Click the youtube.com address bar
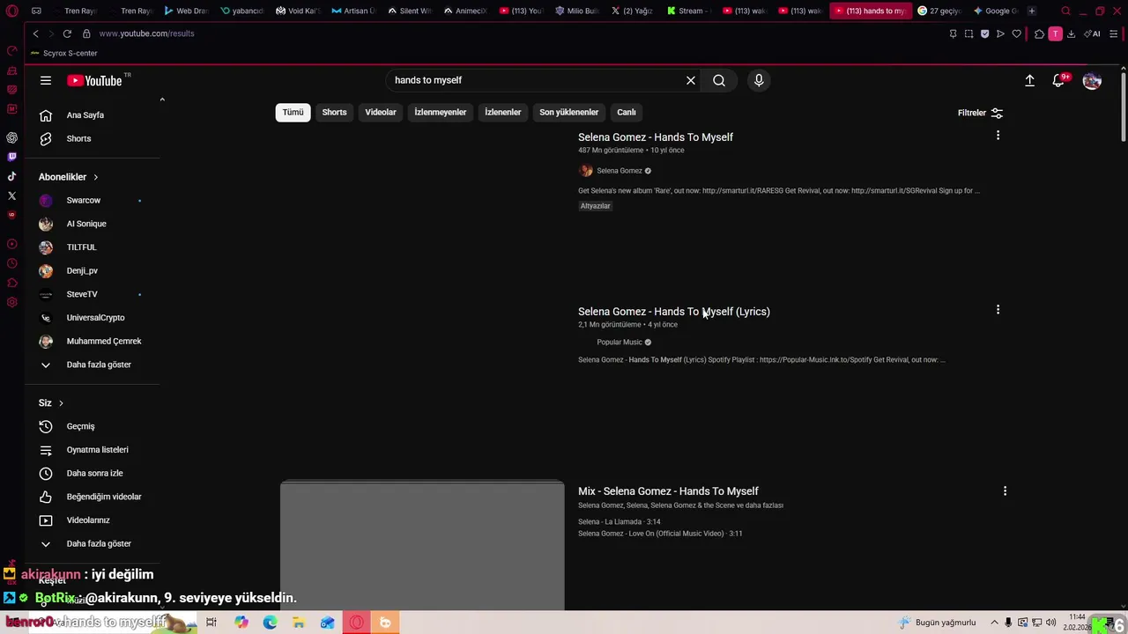1128x634 pixels. pos(146,33)
